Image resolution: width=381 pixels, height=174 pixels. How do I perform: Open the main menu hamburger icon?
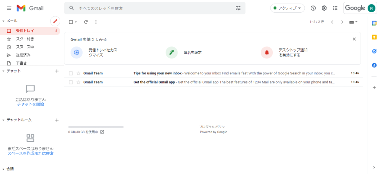[x=9, y=8]
